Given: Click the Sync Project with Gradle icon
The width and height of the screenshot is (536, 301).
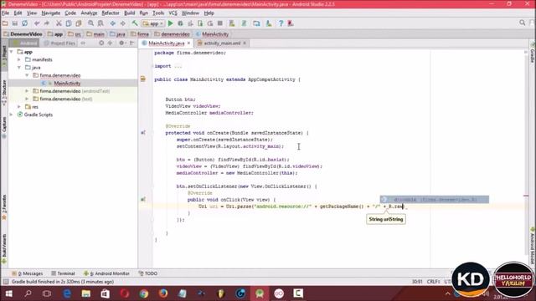Looking at the screenshot, I should [244, 23].
